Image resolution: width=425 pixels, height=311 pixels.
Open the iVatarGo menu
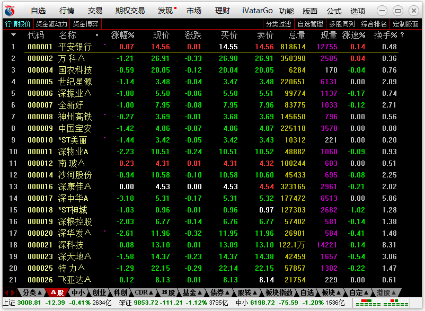click(257, 11)
